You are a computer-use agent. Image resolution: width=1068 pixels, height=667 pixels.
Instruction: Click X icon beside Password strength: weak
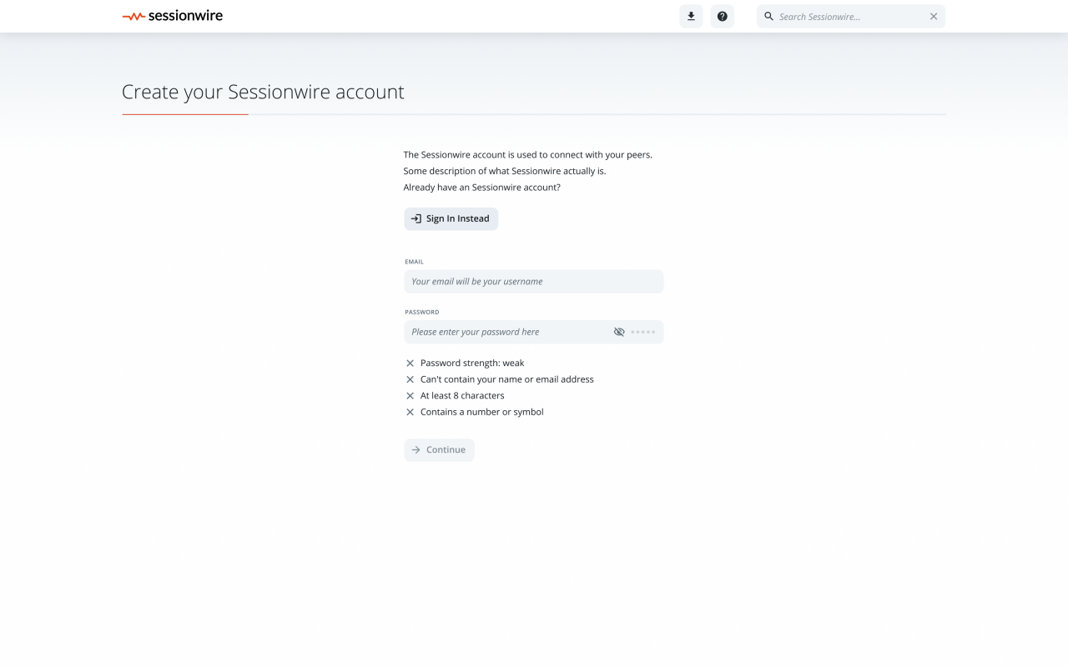pos(410,364)
